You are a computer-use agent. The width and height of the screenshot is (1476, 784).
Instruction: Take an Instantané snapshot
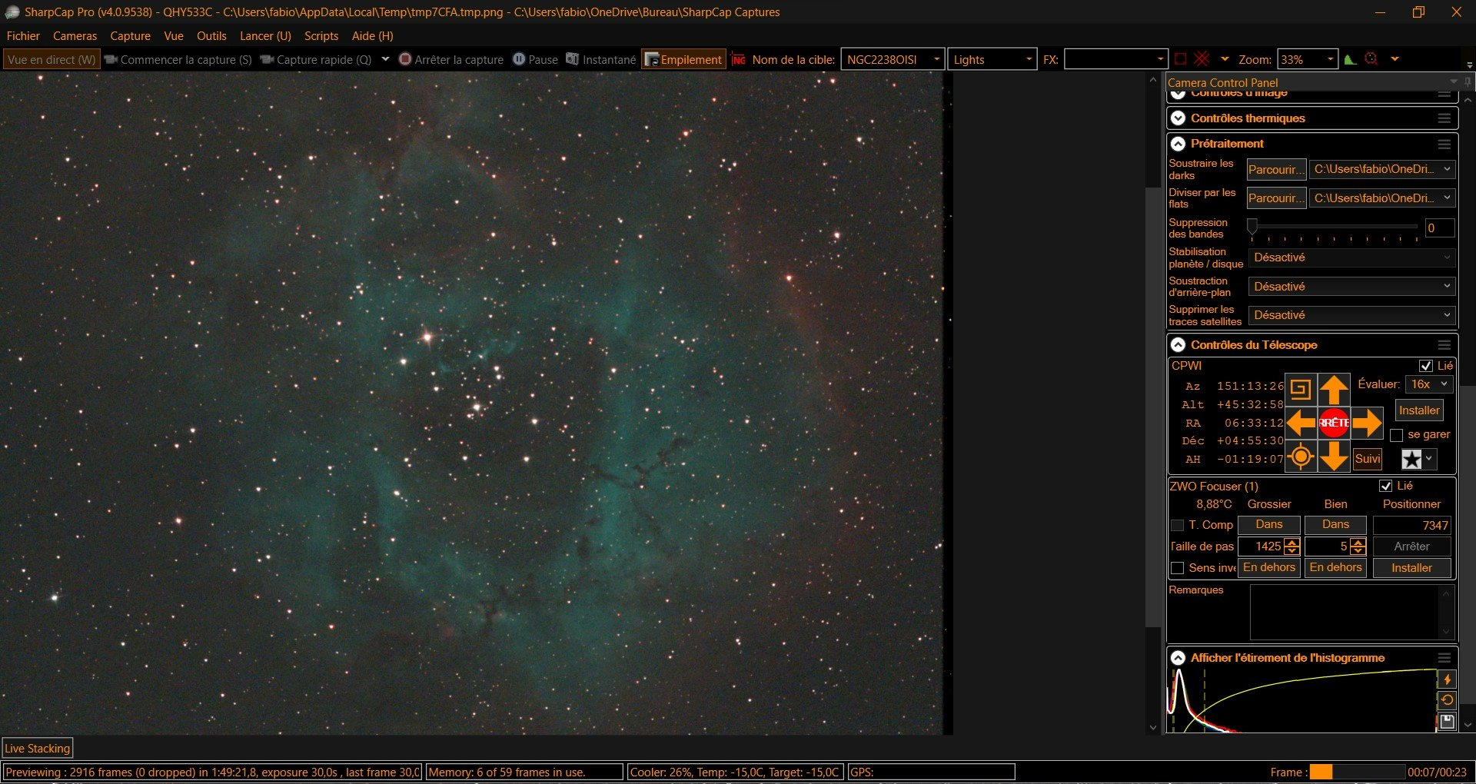601,59
